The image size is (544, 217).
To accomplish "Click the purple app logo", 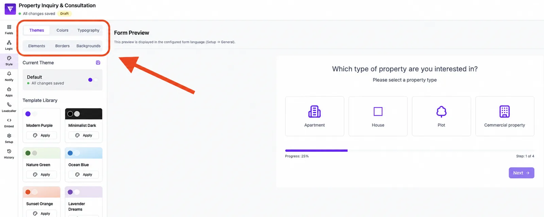I will [x=10, y=9].
